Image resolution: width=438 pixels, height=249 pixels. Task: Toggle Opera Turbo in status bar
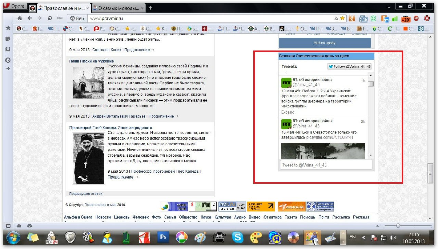coord(29,226)
